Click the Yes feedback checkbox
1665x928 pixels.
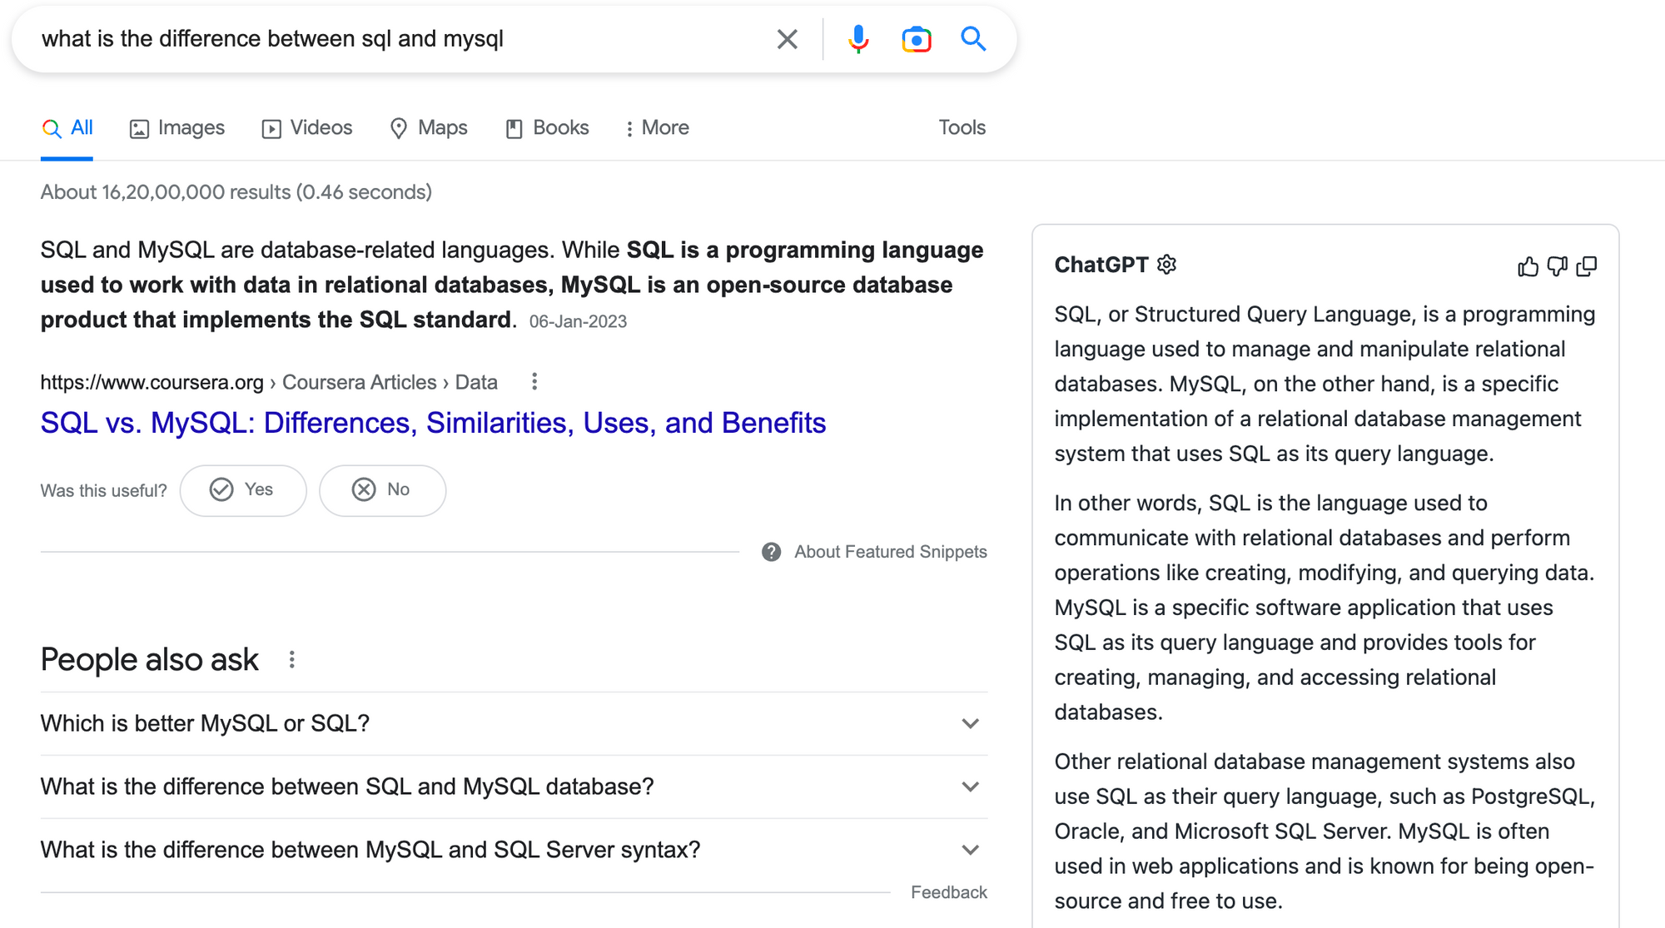click(242, 489)
